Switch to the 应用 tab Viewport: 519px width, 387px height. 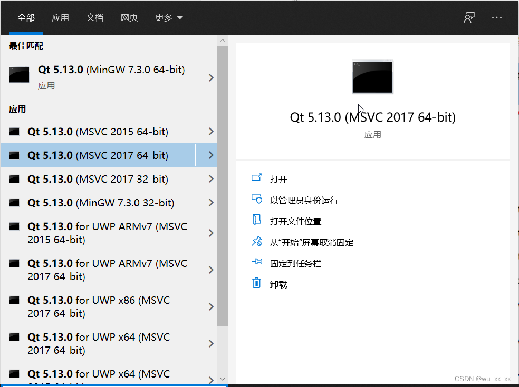pyautogui.click(x=60, y=17)
